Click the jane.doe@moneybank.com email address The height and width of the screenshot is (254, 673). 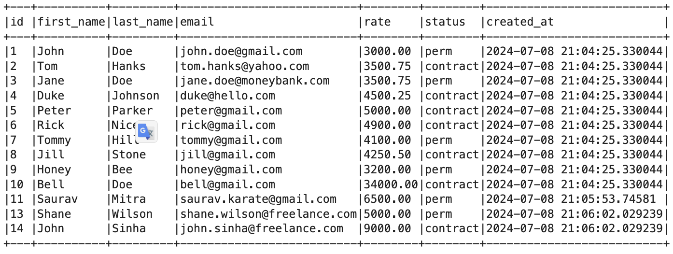tap(255, 81)
